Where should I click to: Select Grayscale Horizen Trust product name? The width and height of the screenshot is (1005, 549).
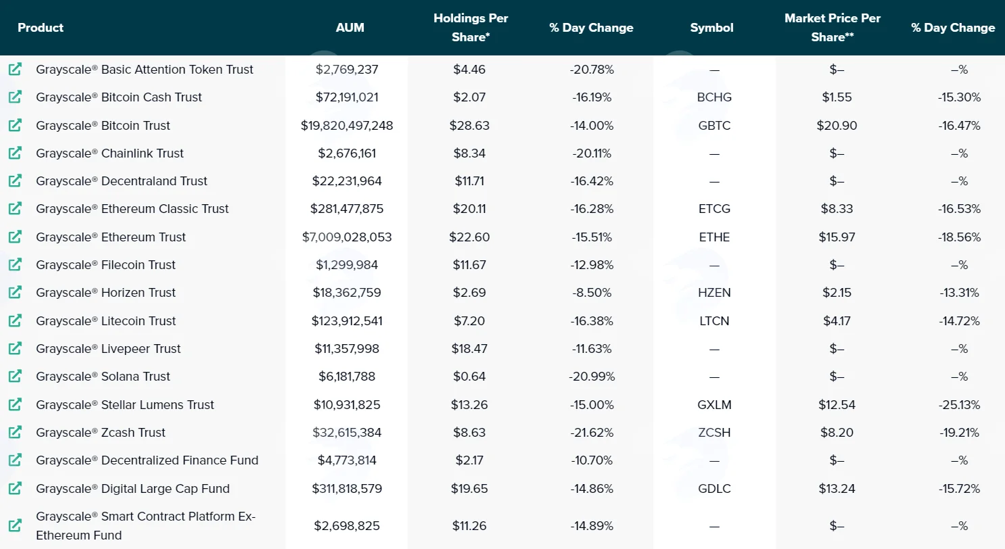[x=106, y=292]
